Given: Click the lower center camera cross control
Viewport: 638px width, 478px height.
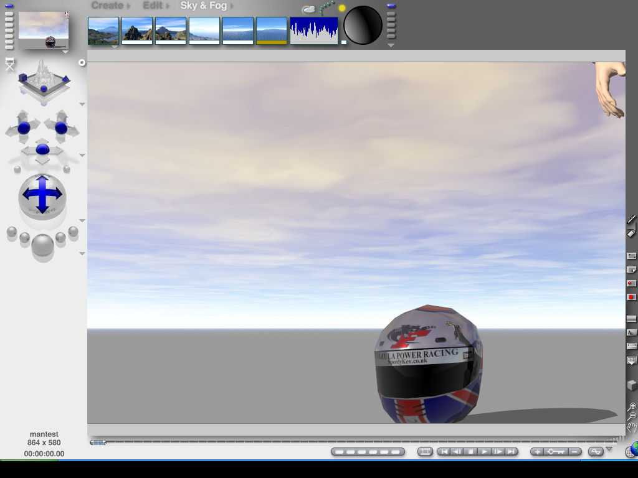Looking at the screenshot, I should (x=42, y=150).
